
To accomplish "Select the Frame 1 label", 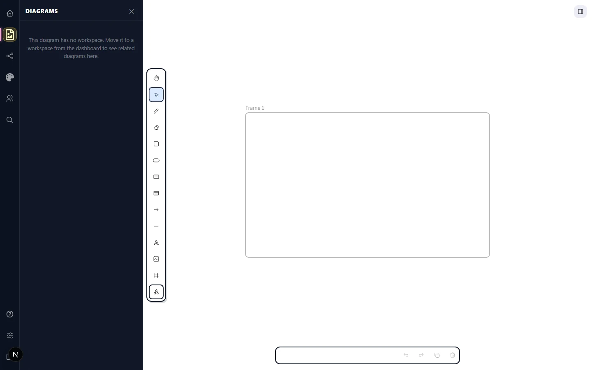I will point(255,108).
